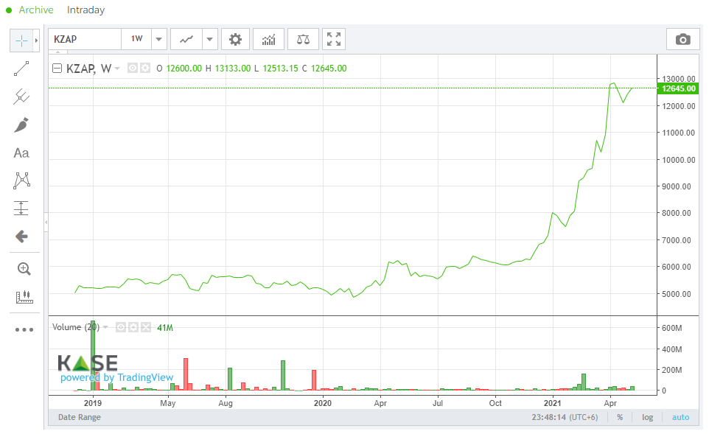This screenshot has width=709, height=434.
Task: Toggle percentage scale mode
Action: [620, 417]
